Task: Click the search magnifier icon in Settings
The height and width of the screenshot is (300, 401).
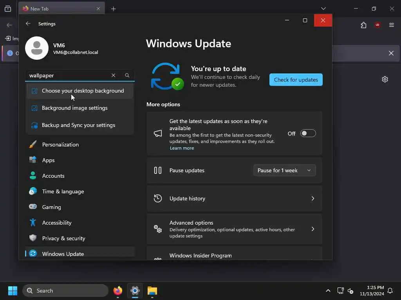Action: click(x=127, y=75)
